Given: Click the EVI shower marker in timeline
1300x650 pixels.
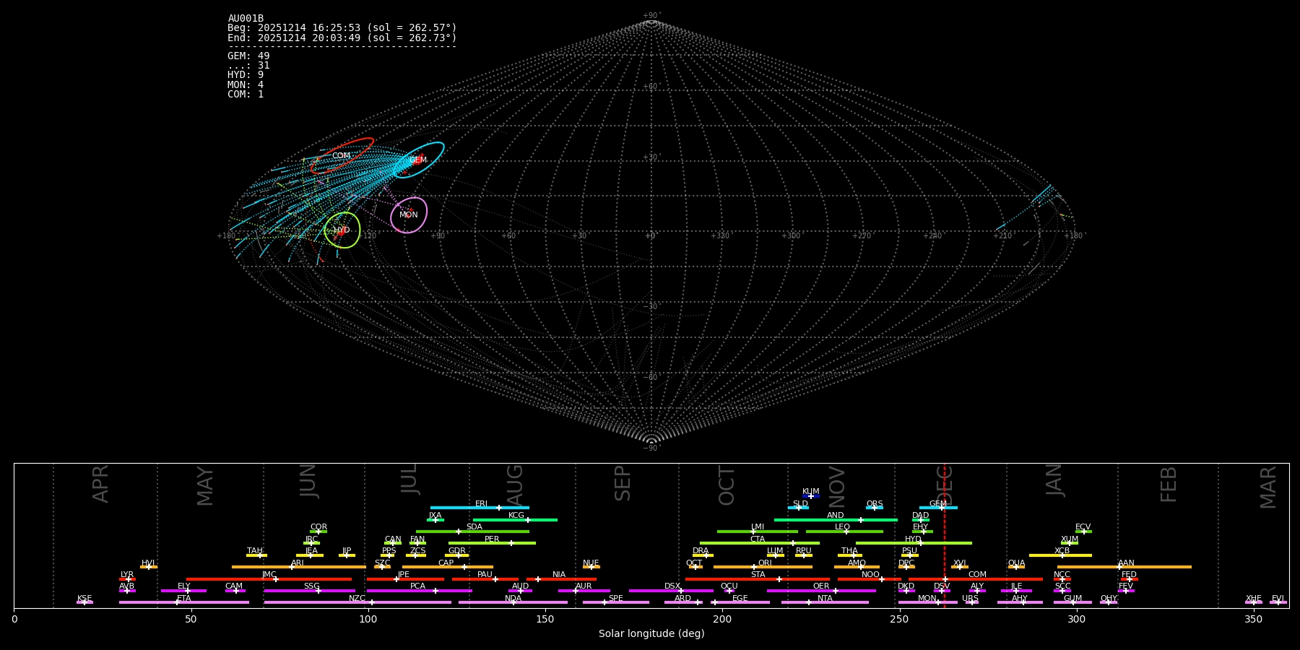Looking at the screenshot, I should point(1278,602).
